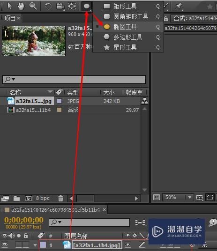The width and height of the screenshot is (217, 251).
Task: Sort by 帧速率 column header
Action: (134, 92)
